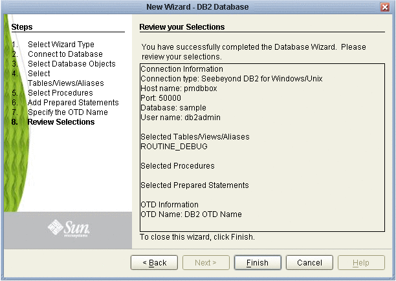Click the disabled Next button

click(206, 263)
